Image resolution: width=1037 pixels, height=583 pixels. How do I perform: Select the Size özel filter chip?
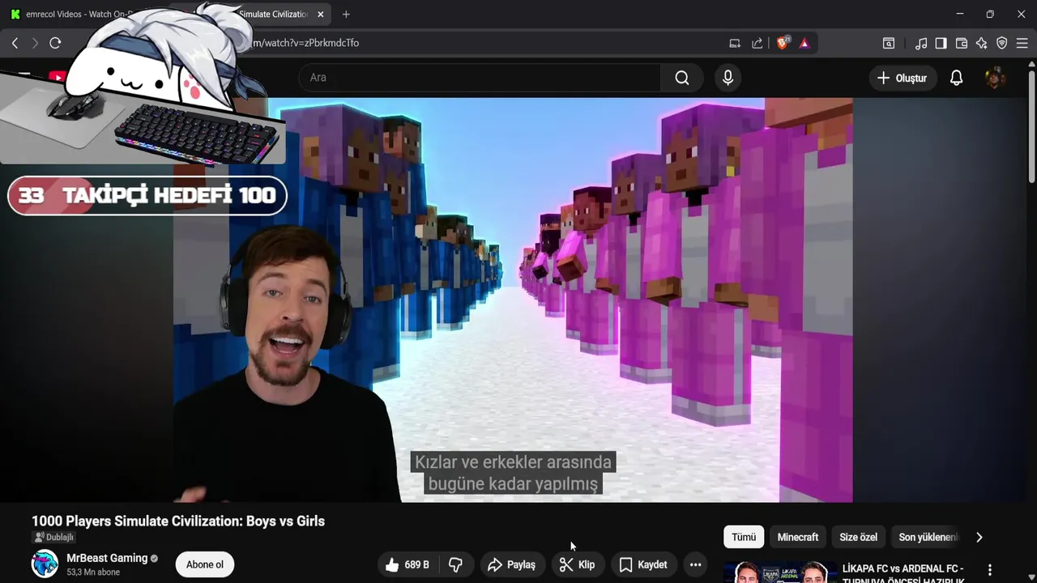(859, 537)
